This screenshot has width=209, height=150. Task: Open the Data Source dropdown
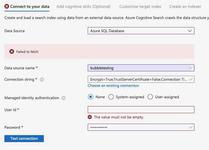[x=141, y=31]
